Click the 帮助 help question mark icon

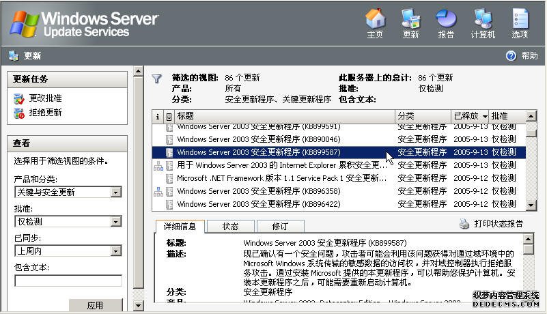coord(511,56)
